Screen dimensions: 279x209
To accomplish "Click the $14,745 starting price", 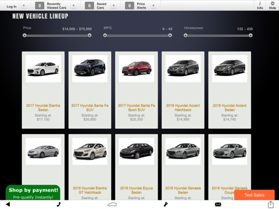I will coord(230,120).
